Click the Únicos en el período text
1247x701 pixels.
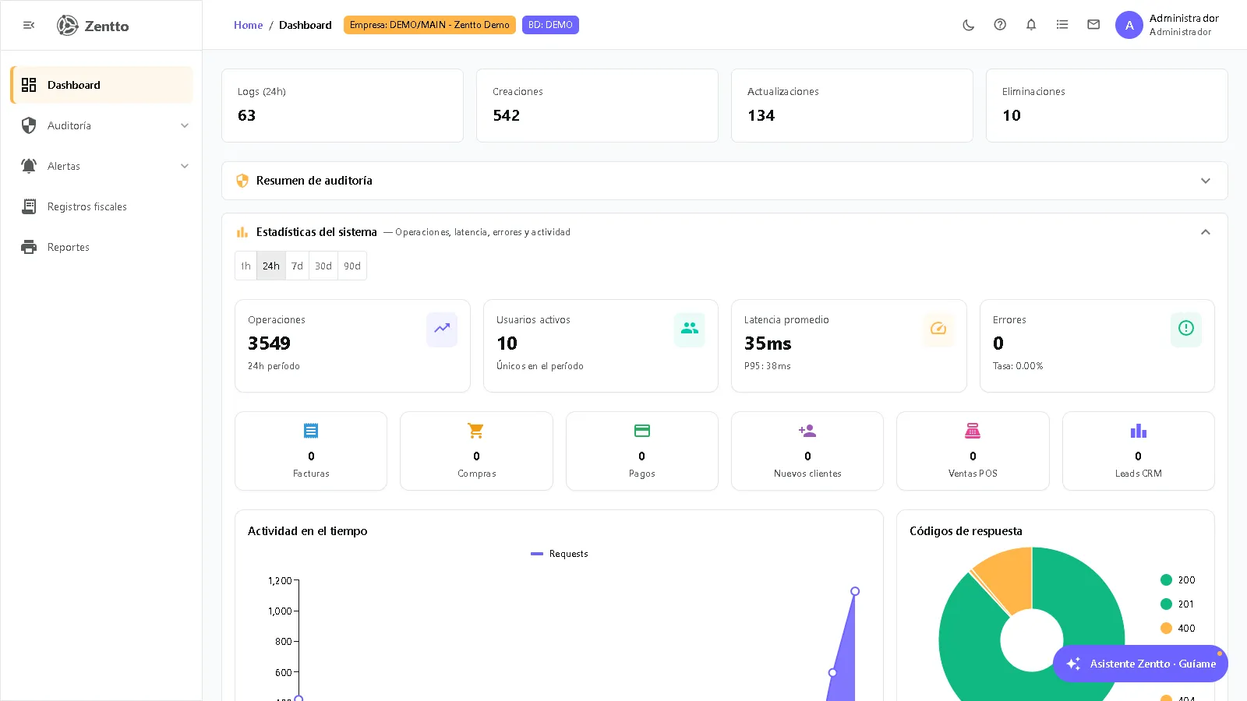(x=540, y=366)
